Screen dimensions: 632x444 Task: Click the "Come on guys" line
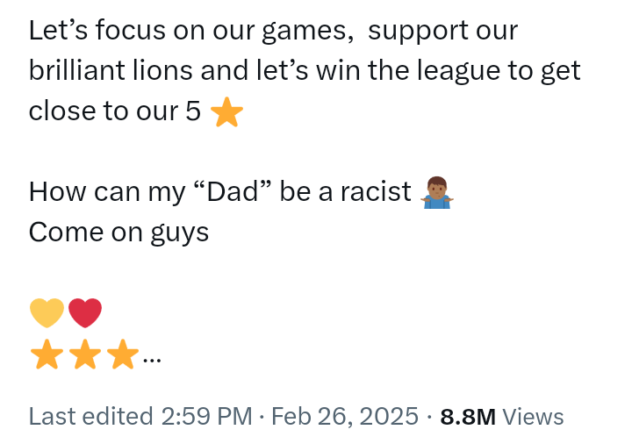[118, 233]
